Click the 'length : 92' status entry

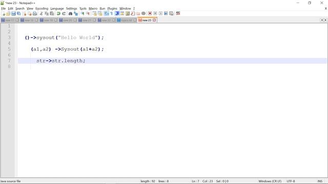[x=148, y=181]
